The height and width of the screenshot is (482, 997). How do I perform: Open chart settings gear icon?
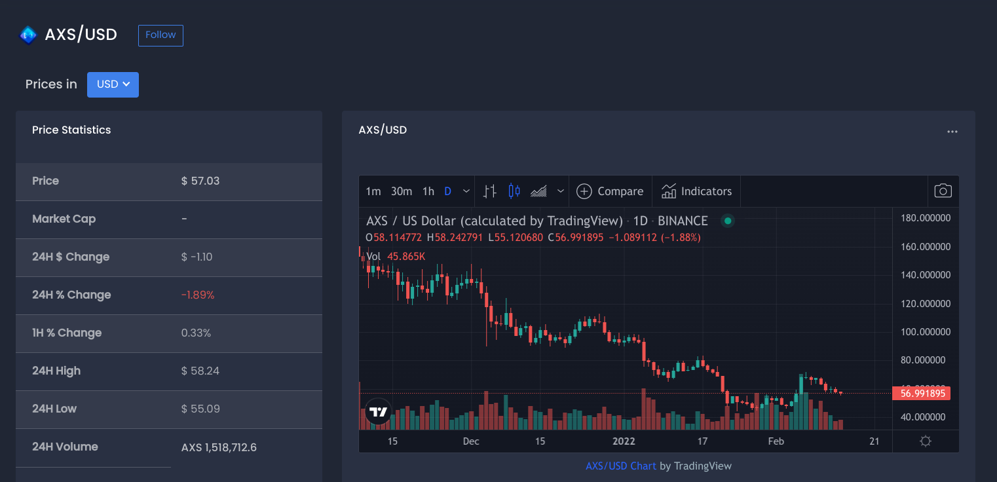pos(926,441)
